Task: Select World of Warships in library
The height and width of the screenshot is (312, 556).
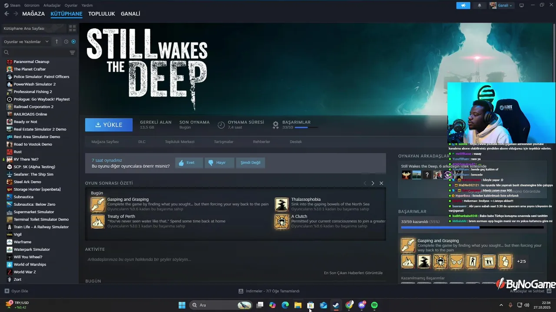Action: coord(30,264)
